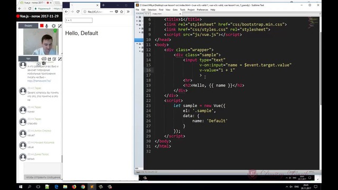Open the envelope message icon in chat header

(44, 59)
